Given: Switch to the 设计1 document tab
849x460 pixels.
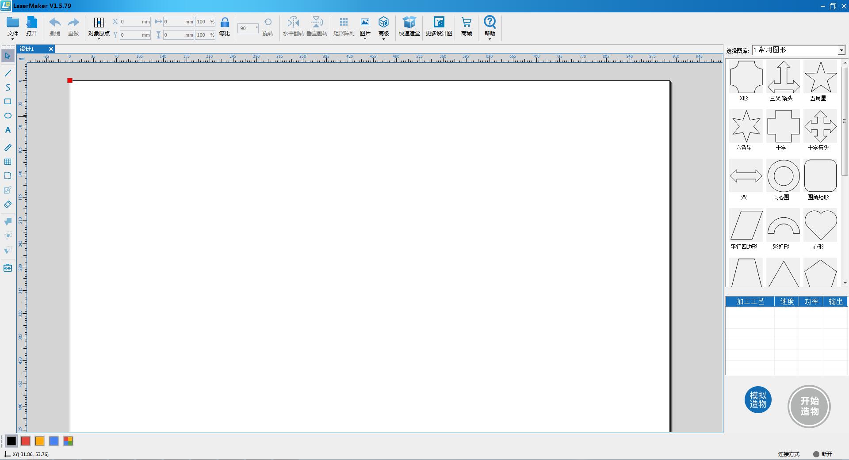Looking at the screenshot, I should (x=27, y=49).
